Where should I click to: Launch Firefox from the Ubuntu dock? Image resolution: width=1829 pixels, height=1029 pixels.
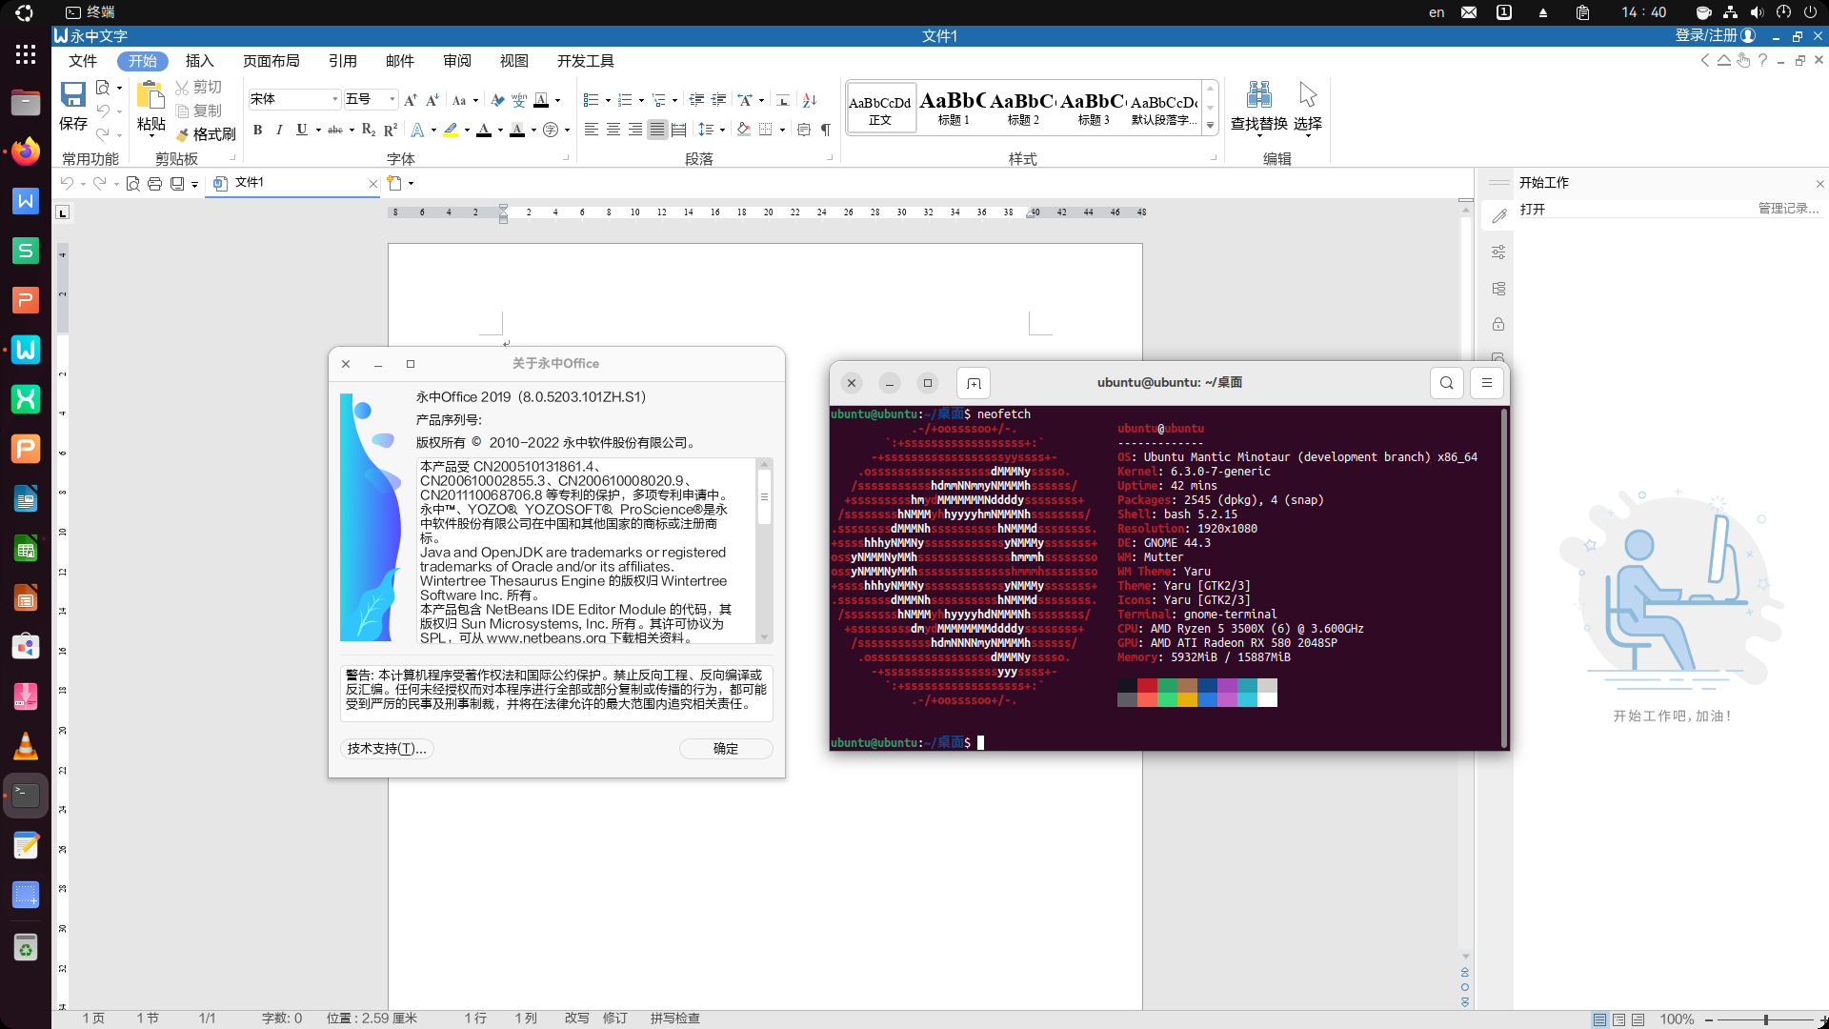pos(26,151)
